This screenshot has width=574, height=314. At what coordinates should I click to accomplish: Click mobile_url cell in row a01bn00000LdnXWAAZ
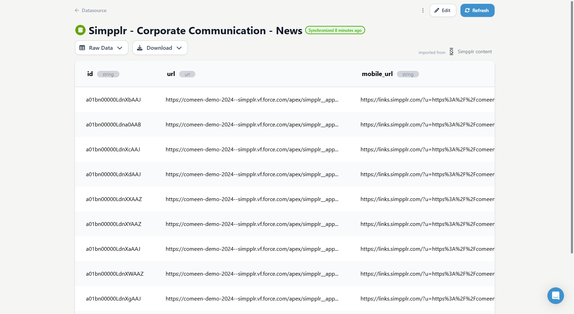[427, 274]
